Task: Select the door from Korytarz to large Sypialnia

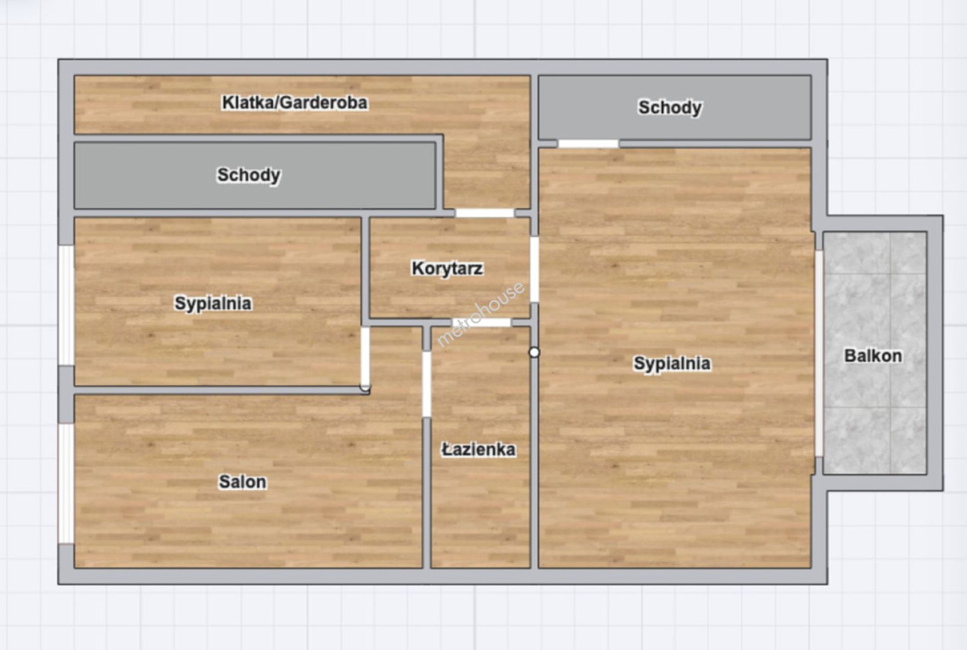Action: pyautogui.click(x=534, y=269)
